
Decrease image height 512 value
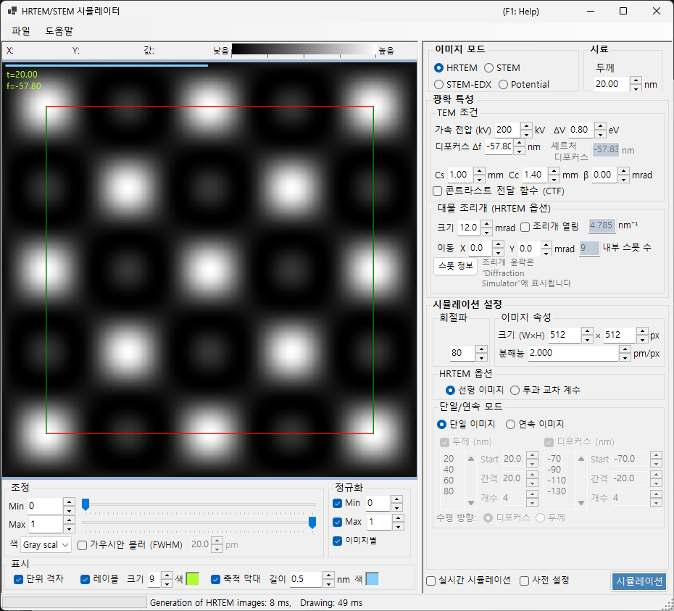pyautogui.click(x=642, y=339)
